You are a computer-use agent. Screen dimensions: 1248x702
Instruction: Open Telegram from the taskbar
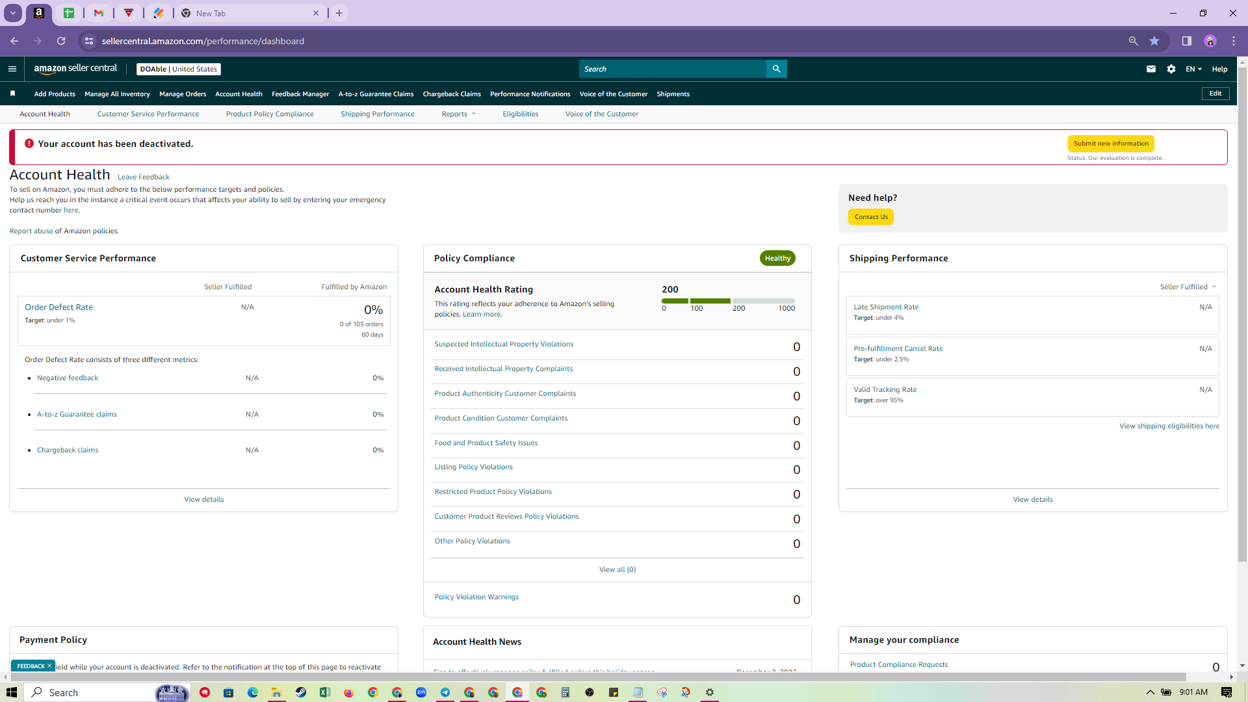pyautogui.click(x=445, y=692)
